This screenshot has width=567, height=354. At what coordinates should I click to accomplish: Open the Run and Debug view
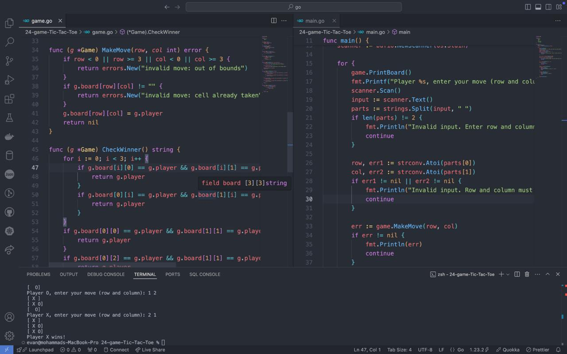click(9, 80)
